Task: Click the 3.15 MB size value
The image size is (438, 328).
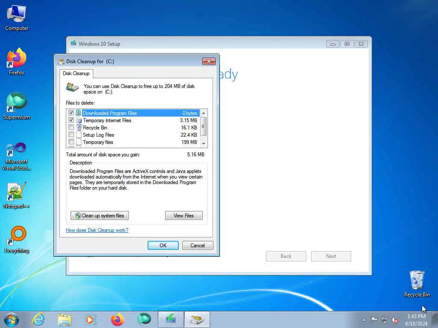Action: (189, 120)
